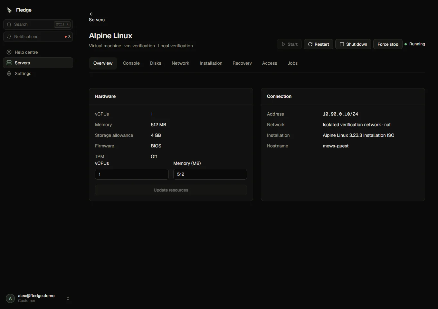This screenshot has height=309, width=438.
Task: Click the back arrow above Servers
Action: (x=91, y=14)
